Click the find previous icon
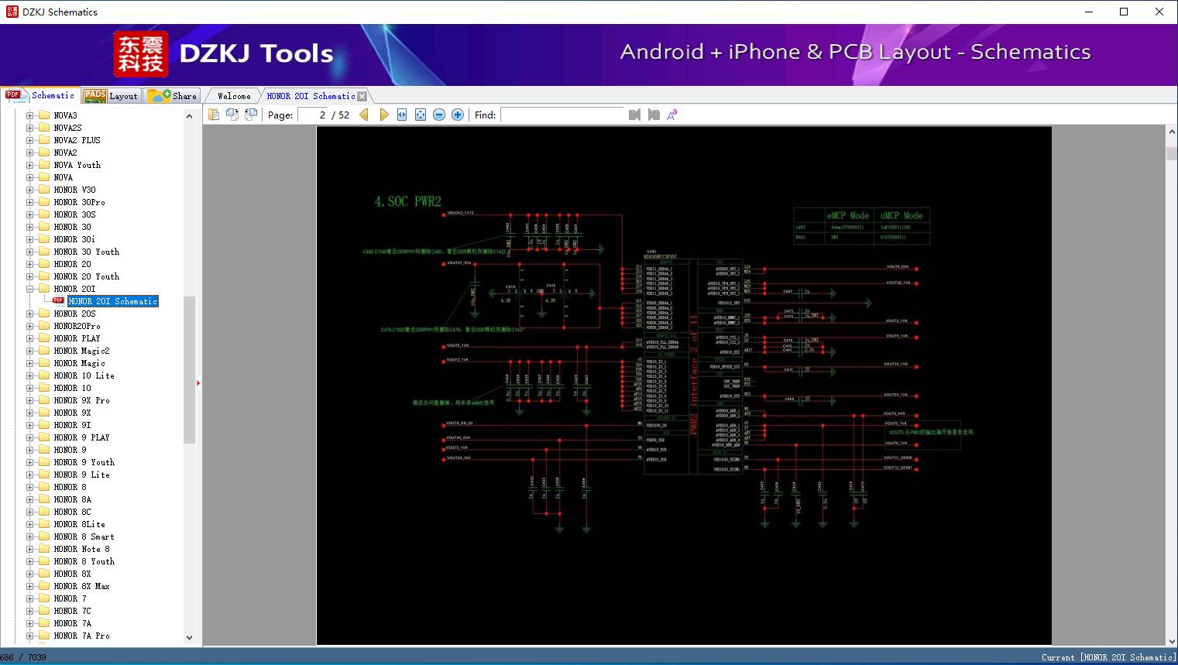Viewport: 1178px width, 665px height. click(635, 115)
